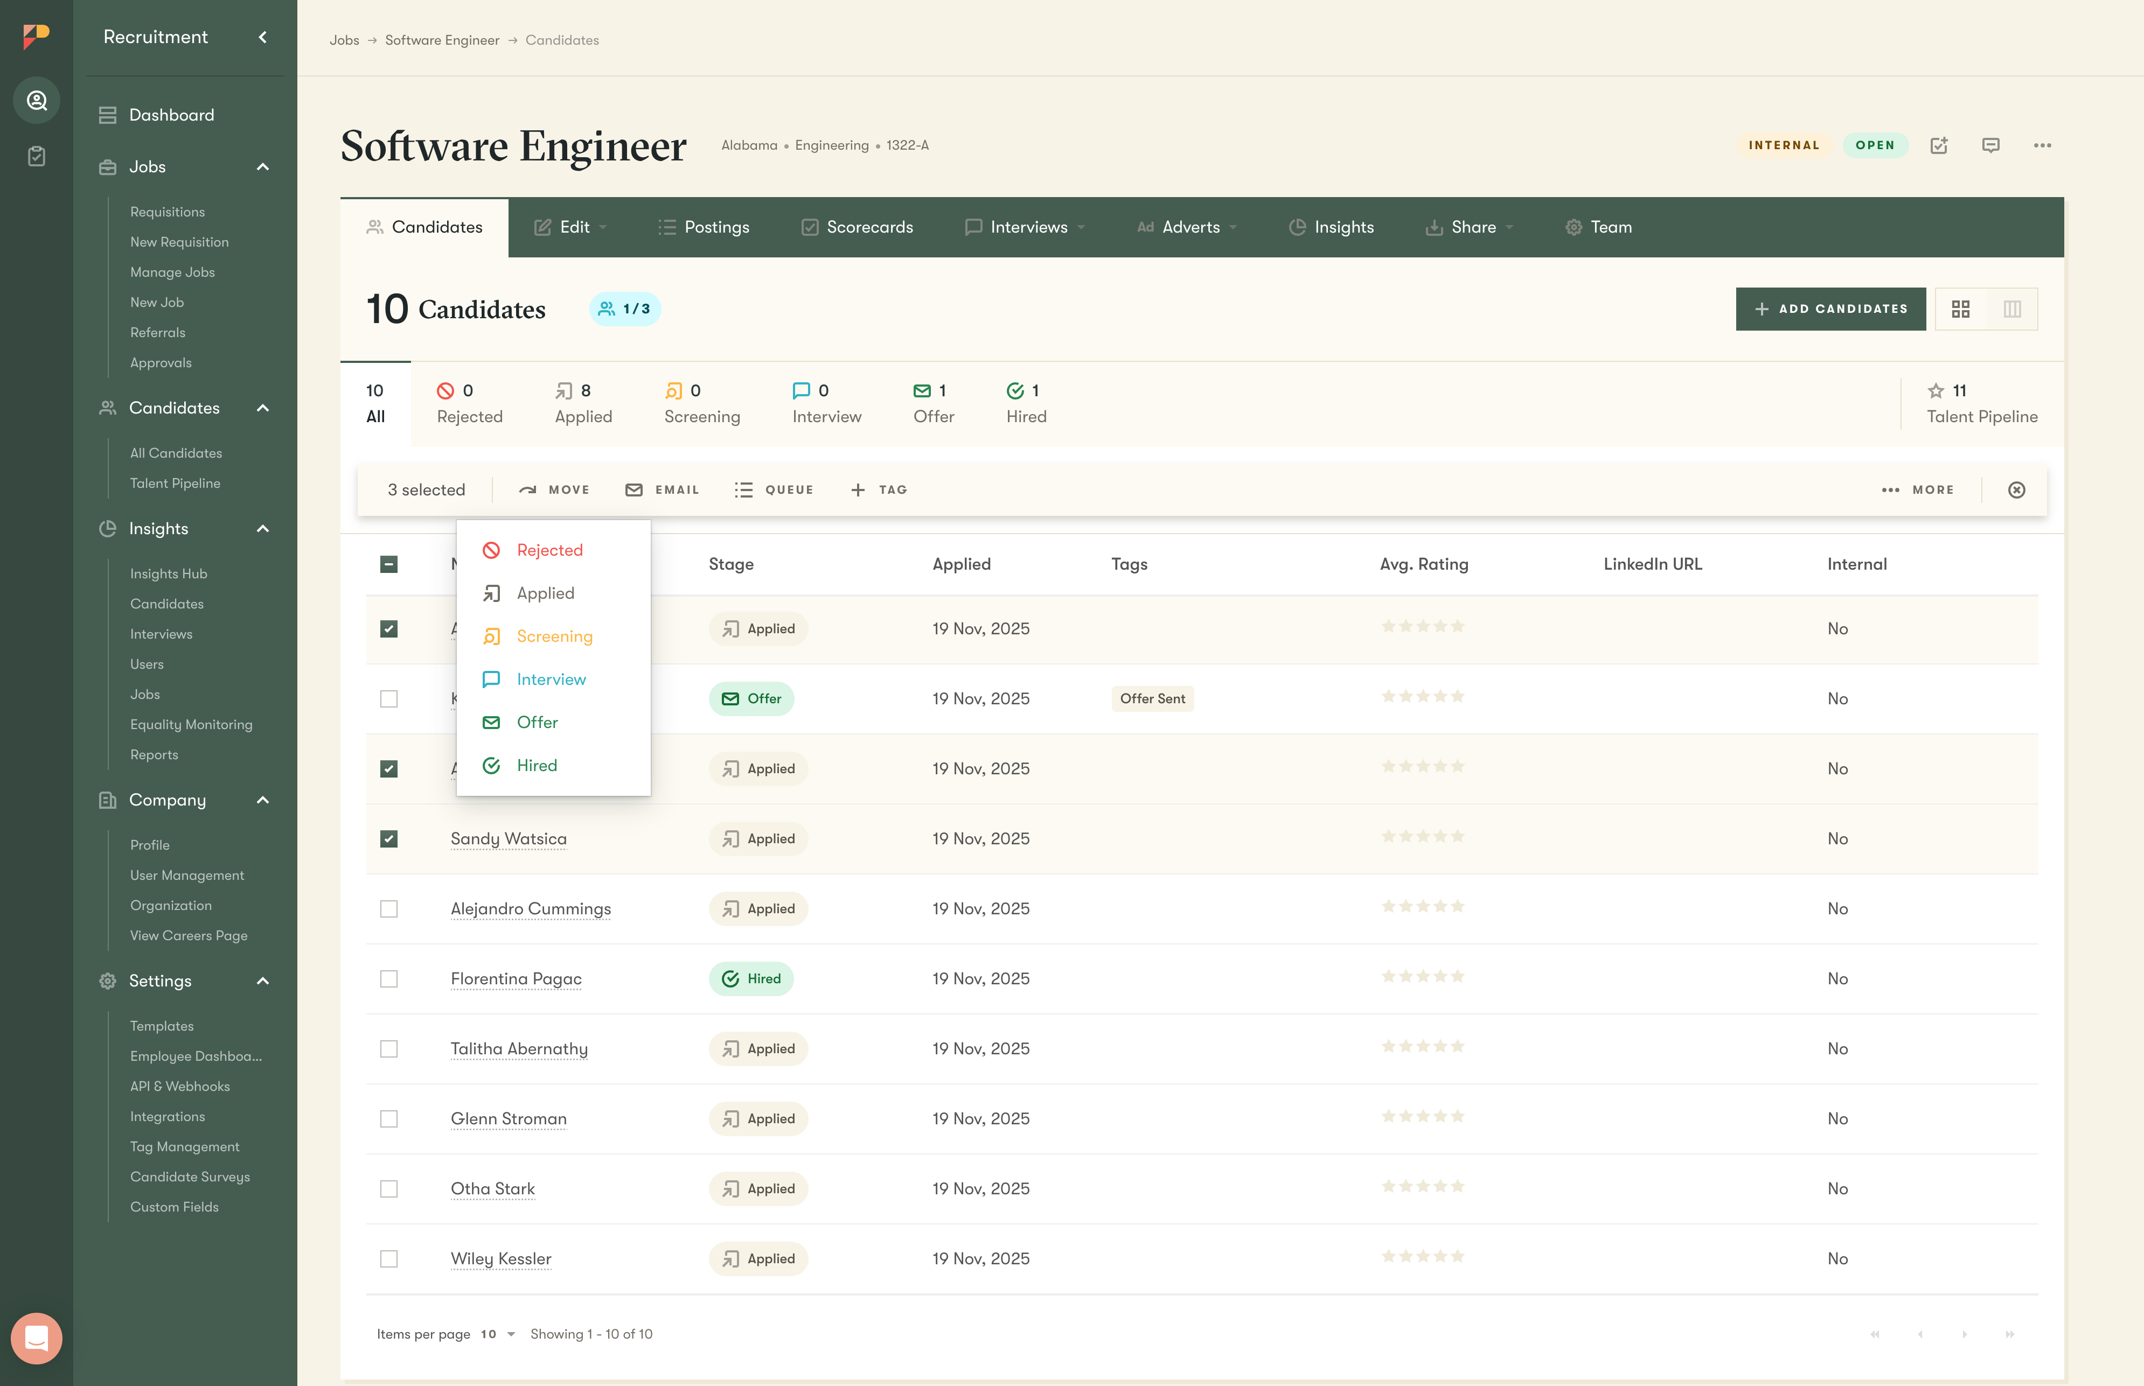Toggle the select-all header checkbox
2144x1386 pixels.
point(388,564)
